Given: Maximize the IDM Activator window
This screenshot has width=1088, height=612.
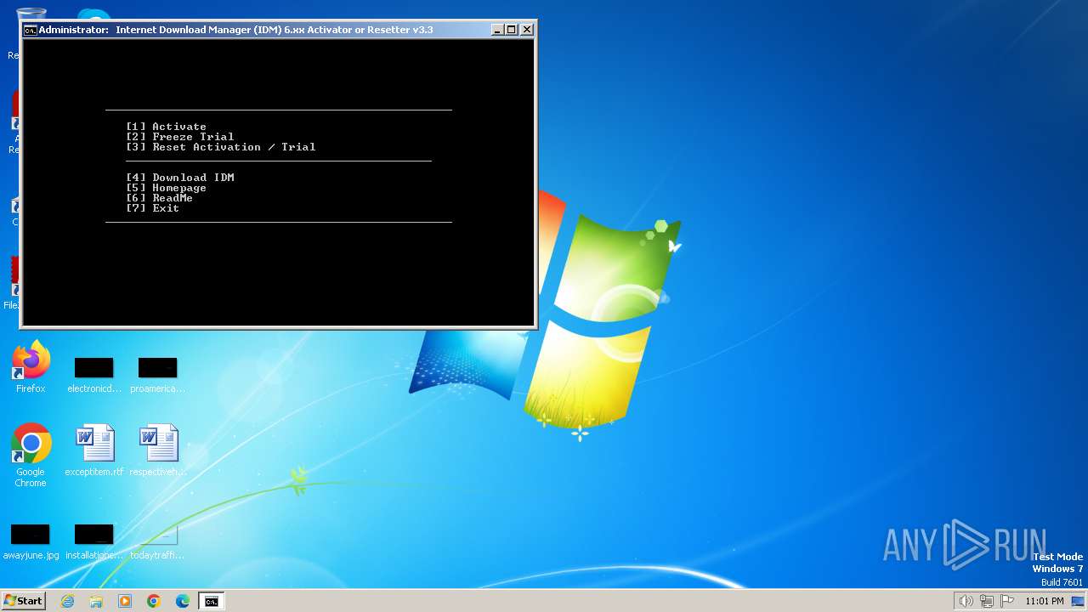Looking at the screenshot, I should point(512,30).
